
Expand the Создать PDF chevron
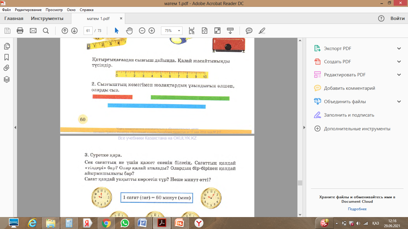(x=399, y=62)
